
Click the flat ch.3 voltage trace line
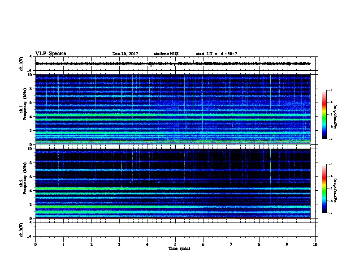pos(173,230)
